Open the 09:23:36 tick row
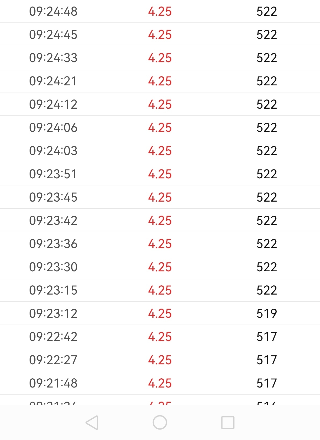Screen dimensions: 320x440 coord(160,244)
